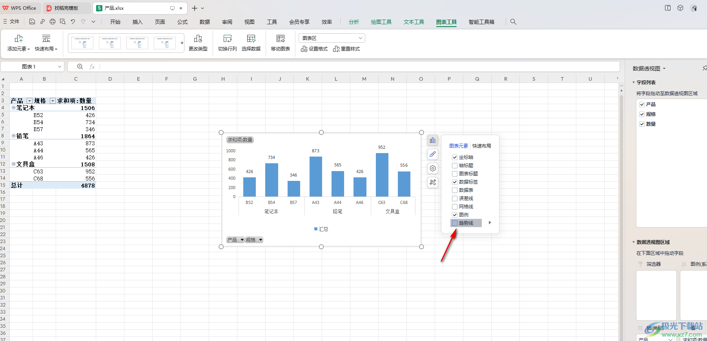The height and width of the screenshot is (341, 707).
Task: Uncheck the 数据标签 (Data Labels) checkbox
Action: [455, 182]
